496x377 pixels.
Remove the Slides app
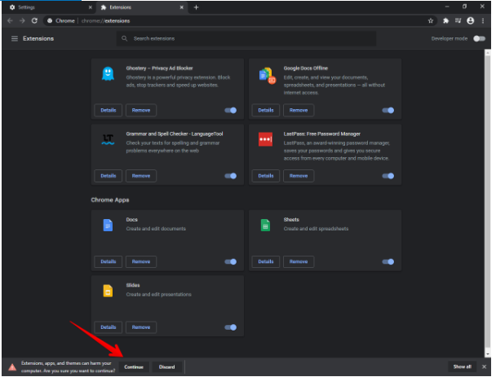[141, 327]
